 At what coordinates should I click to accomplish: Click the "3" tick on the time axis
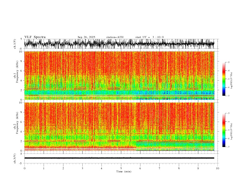click(x=82, y=168)
